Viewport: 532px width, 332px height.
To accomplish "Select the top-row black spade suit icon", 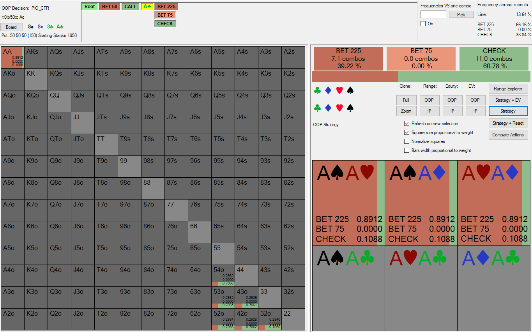I will 350,90.
